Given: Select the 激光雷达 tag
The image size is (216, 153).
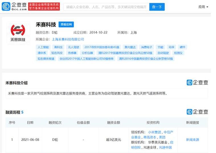Looking at the screenshot, I should coord(130,47).
